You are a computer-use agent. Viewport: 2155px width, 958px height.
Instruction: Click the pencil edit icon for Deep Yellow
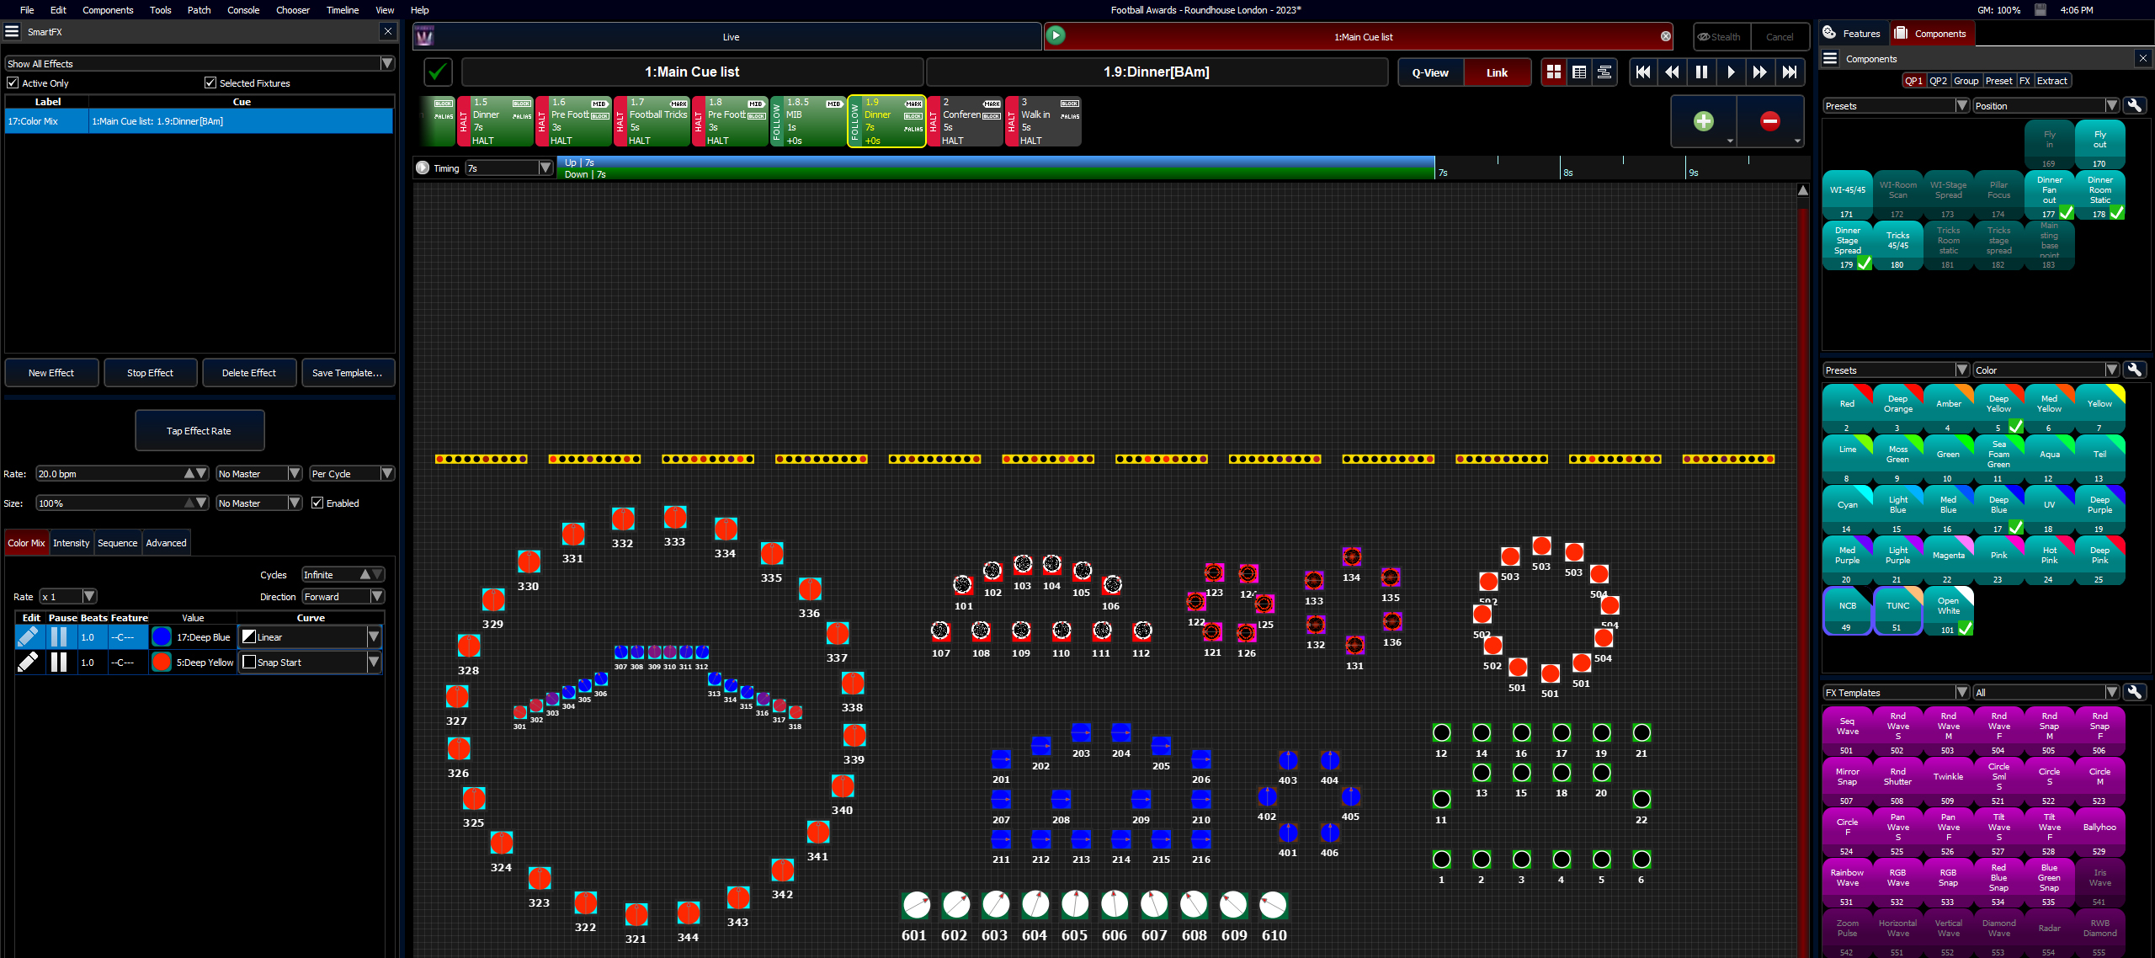[x=28, y=663]
